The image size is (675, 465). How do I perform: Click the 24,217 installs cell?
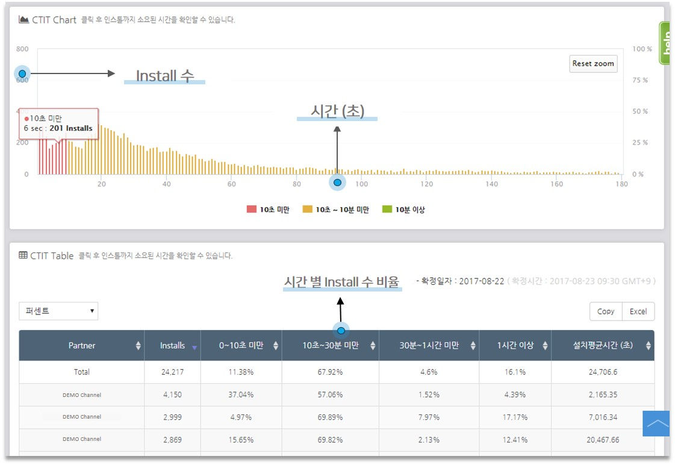pyautogui.click(x=173, y=372)
